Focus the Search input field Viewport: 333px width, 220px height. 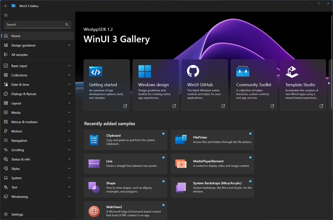click(37, 25)
